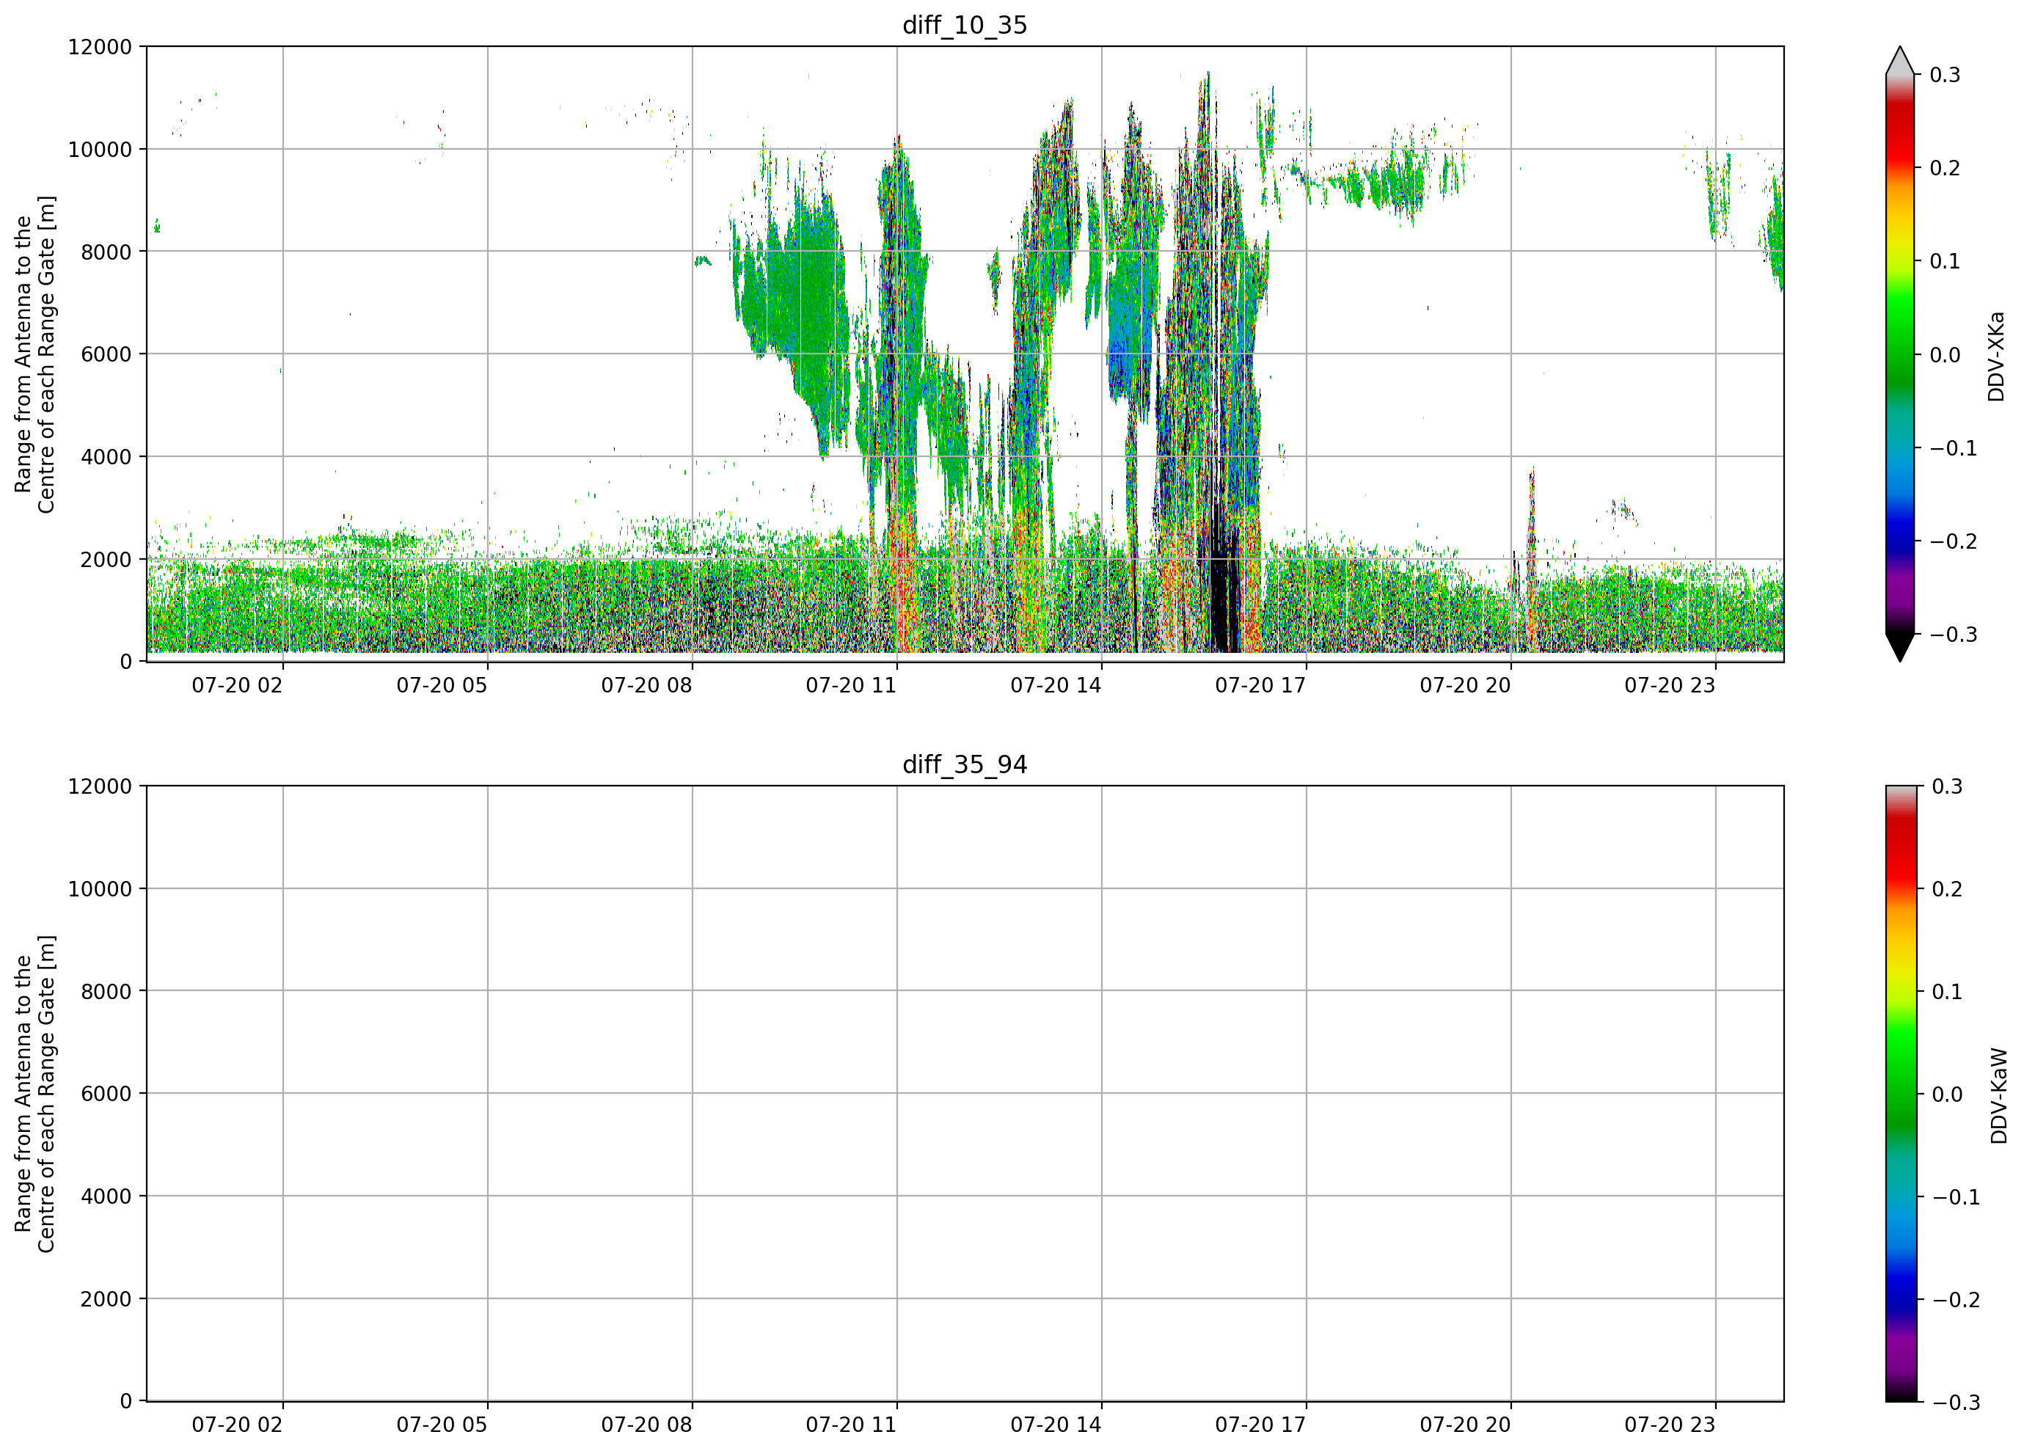Click the '07-20 20' label under top plot
The width and height of the screenshot is (2024, 1451).
coord(1465,685)
